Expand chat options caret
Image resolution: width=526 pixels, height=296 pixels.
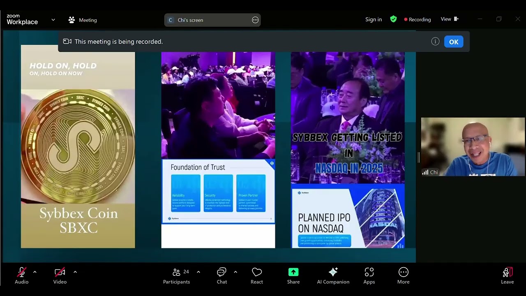pyautogui.click(x=235, y=272)
